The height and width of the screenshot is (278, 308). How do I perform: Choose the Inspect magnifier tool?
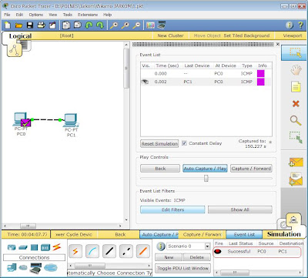pyautogui.click(x=296, y=120)
